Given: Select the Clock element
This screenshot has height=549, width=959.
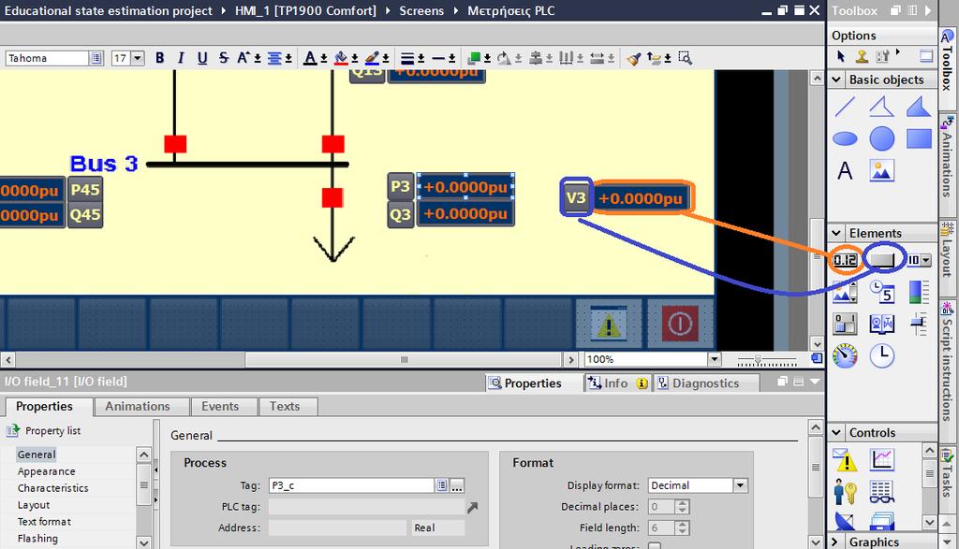Looking at the screenshot, I should 882,355.
